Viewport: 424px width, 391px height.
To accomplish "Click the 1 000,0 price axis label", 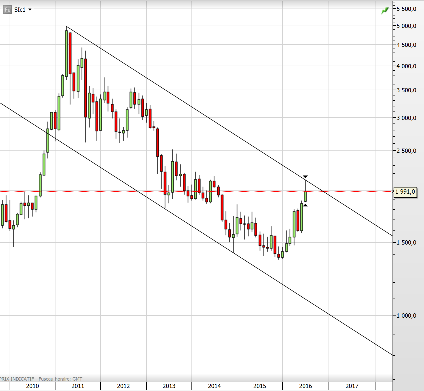I will tap(406, 316).
